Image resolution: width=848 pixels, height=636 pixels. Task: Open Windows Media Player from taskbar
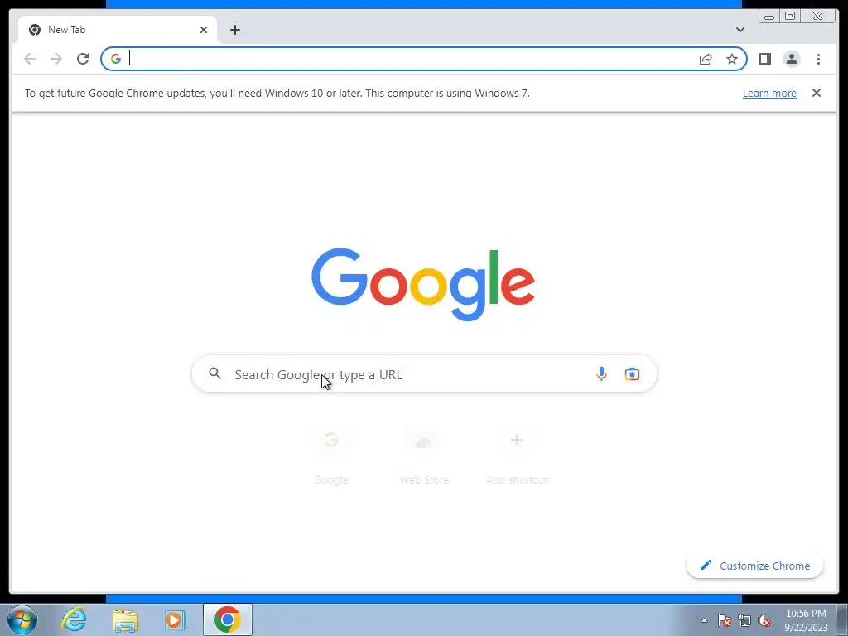[176, 619]
